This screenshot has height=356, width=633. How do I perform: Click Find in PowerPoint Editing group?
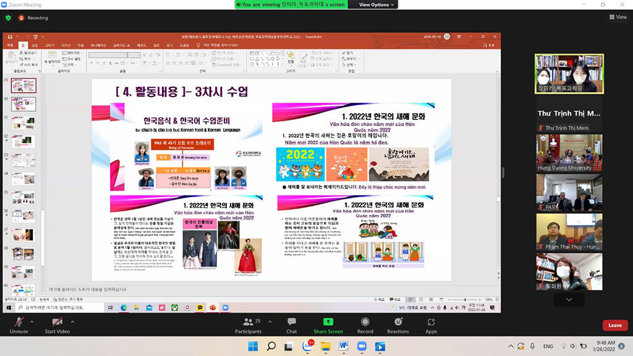(x=347, y=53)
